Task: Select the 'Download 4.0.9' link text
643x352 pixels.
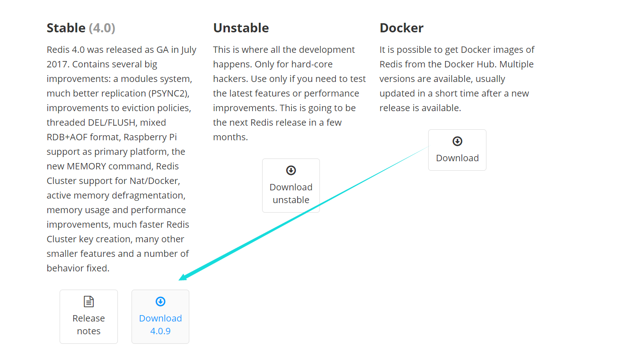Action: [160, 325]
